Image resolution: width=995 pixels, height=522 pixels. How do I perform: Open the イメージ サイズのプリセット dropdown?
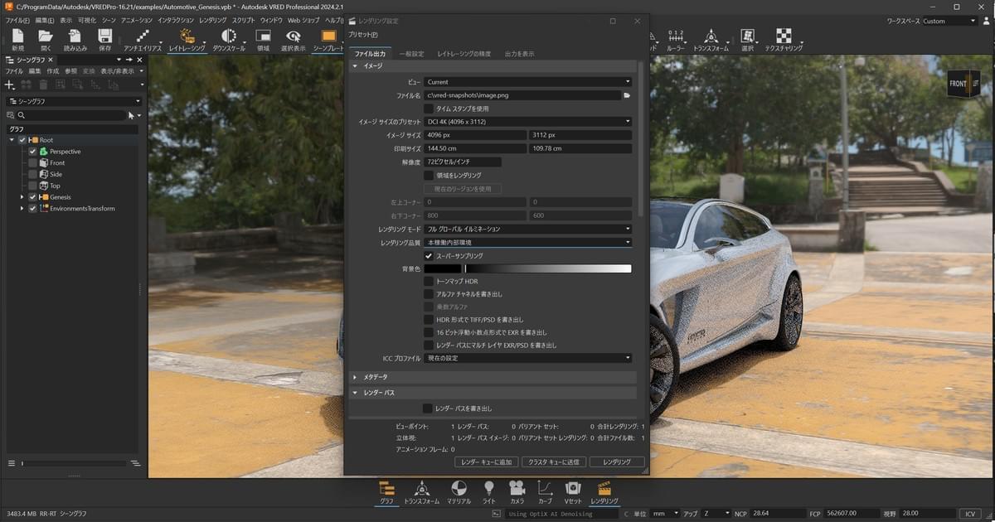point(528,122)
